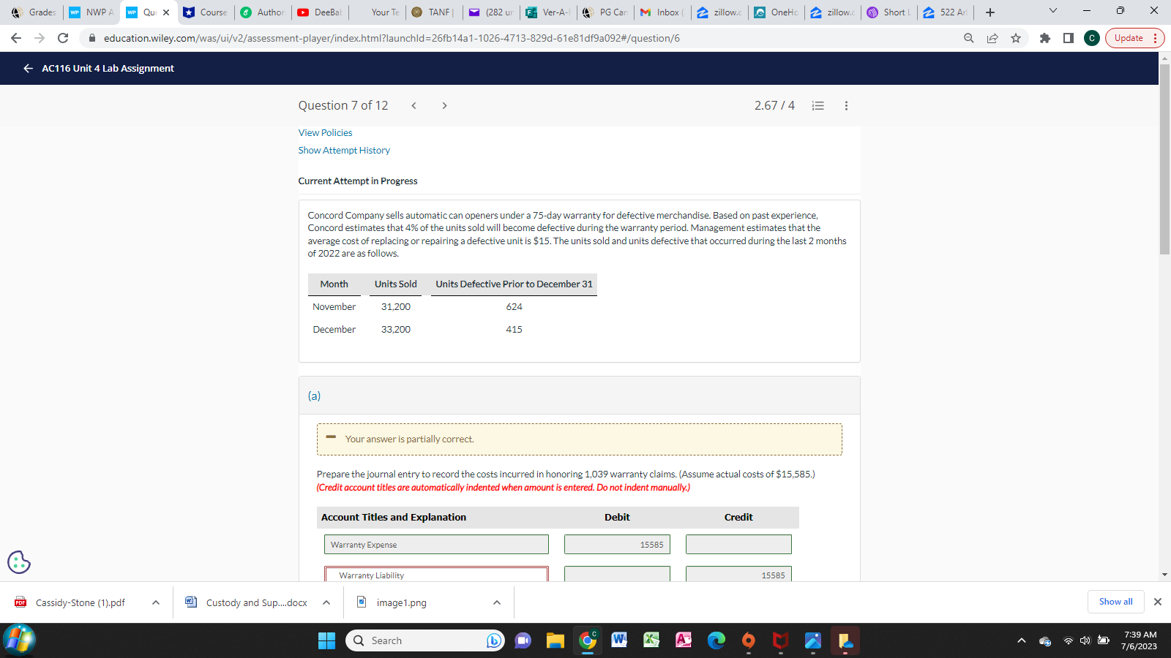Open the three-dot question options menu
Image resolution: width=1171 pixels, height=658 pixels.
[x=846, y=105]
